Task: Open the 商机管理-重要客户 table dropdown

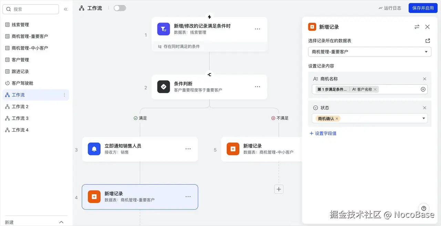Action: [370, 52]
